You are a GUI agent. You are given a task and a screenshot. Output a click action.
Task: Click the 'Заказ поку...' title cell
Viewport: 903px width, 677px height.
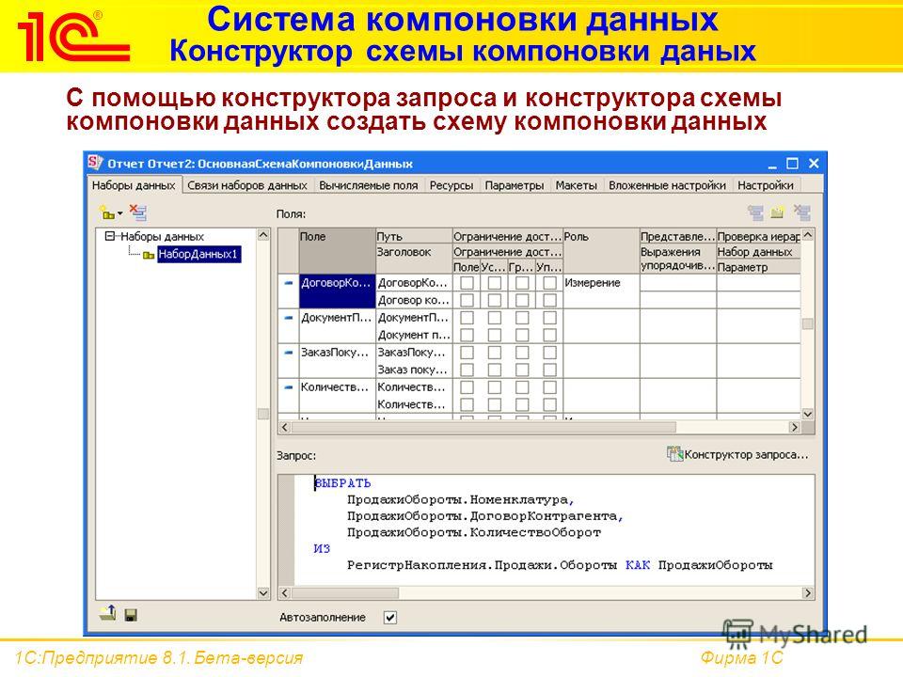pyautogui.click(x=414, y=370)
